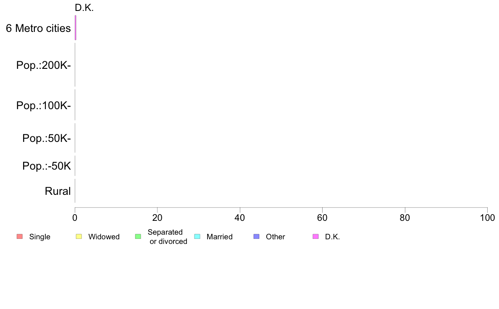The image size is (499, 309).
Task: Click the Widowed yellow legend swatch
Action: tap(79, 236)
